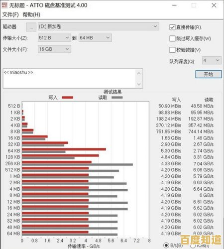Click the 队列深度(Q) label

(182, 61)
